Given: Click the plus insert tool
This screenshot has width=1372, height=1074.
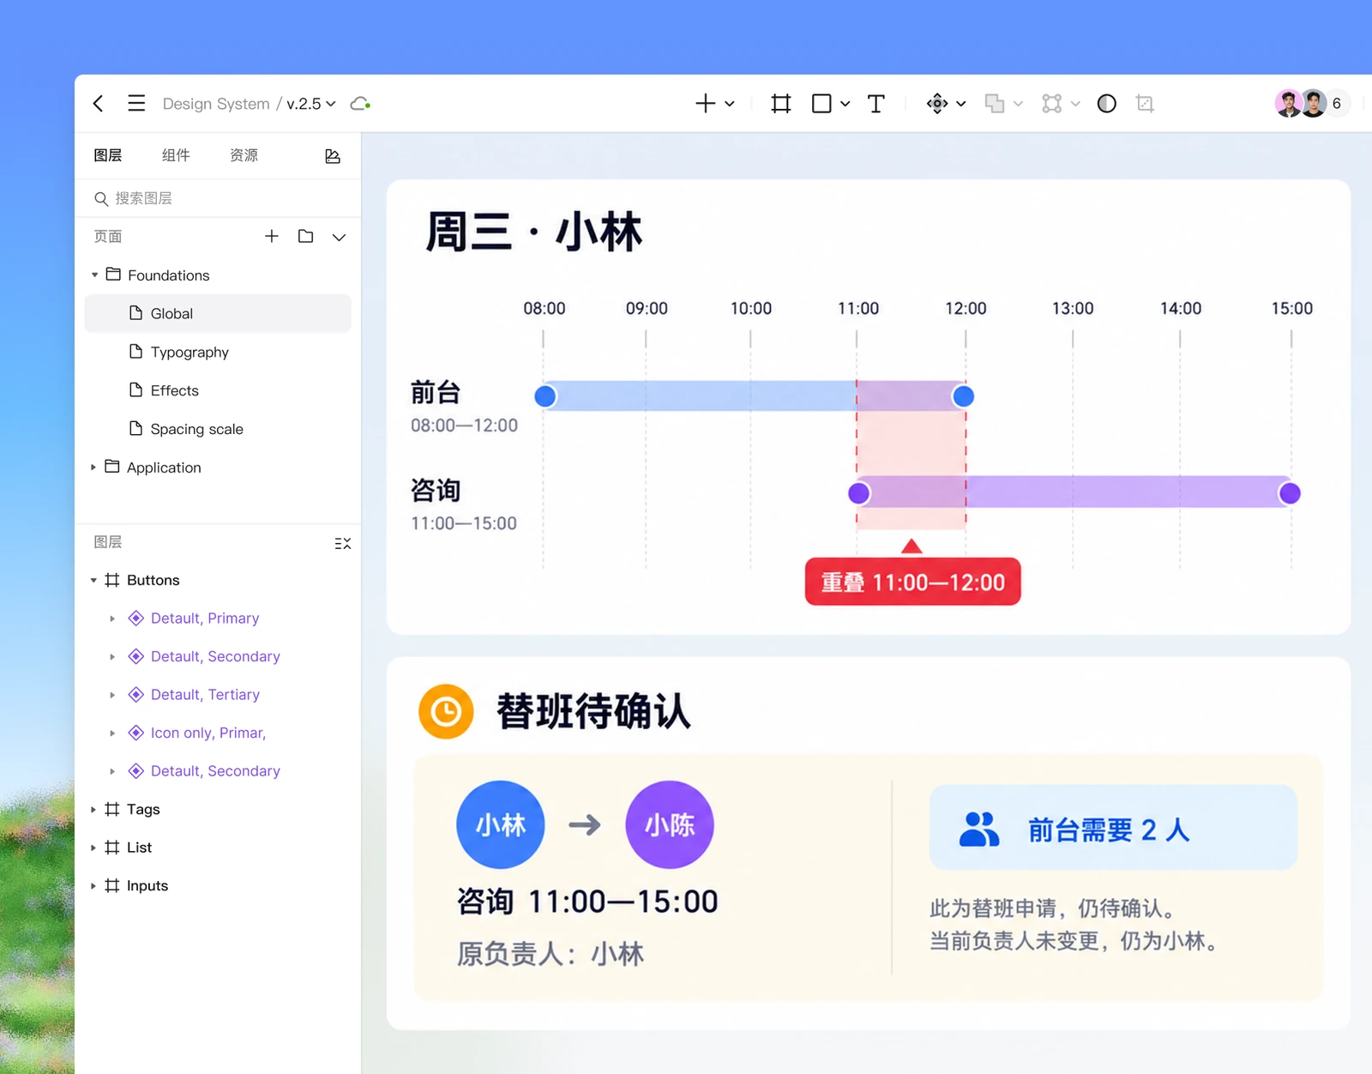Looking at the screenshot, I should [x=705, y=104].
